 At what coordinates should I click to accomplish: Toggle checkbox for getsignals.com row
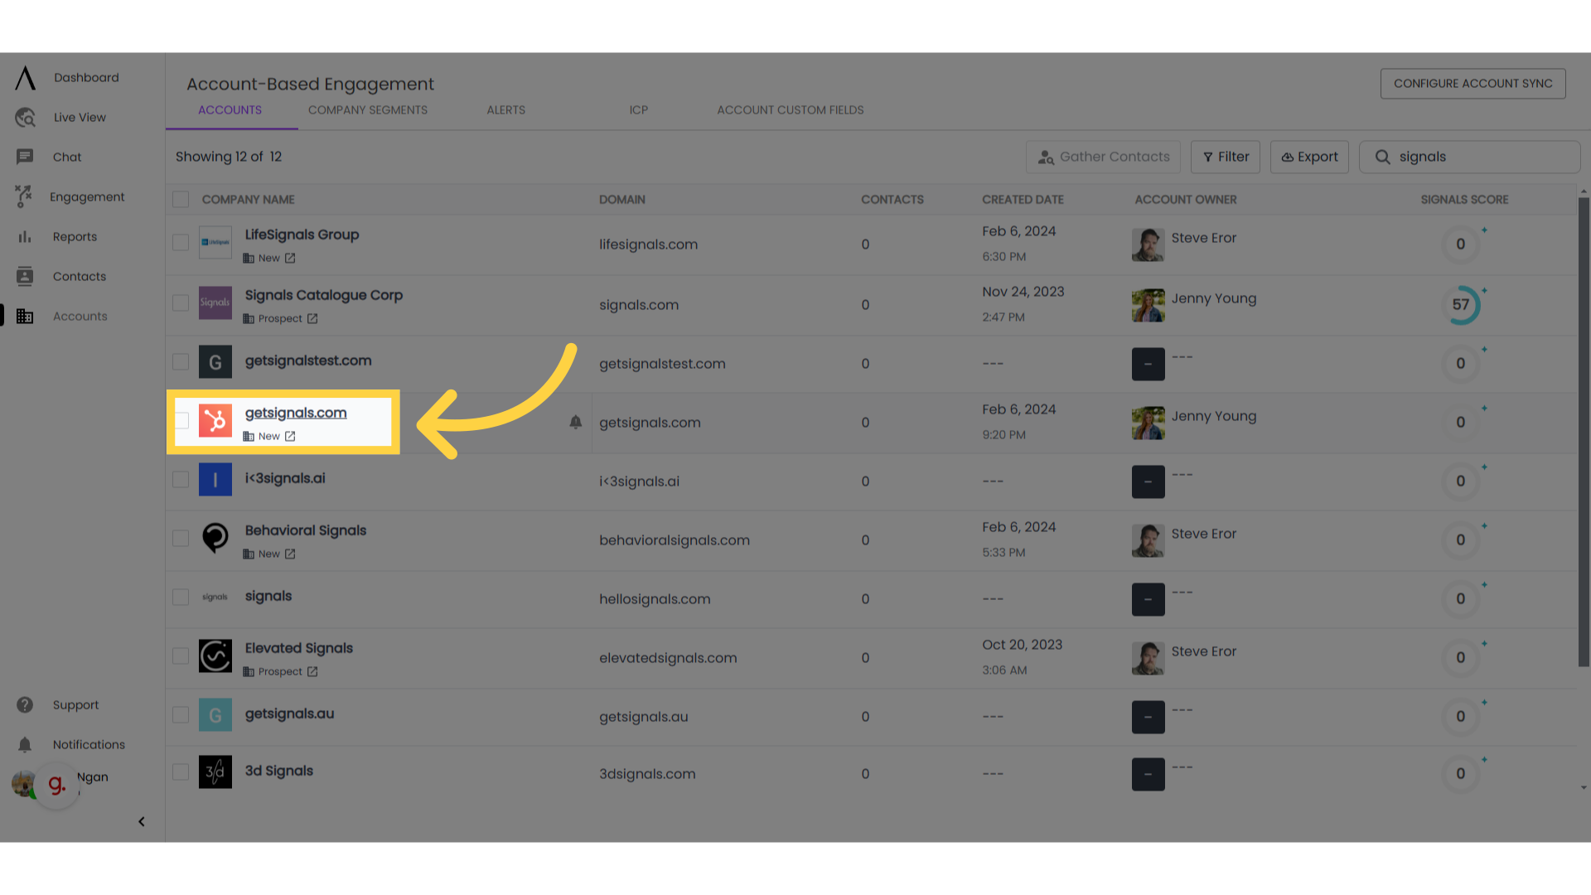[182, 421]
